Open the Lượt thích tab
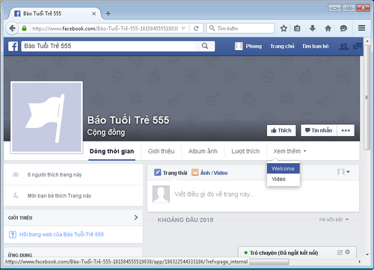 245,151
